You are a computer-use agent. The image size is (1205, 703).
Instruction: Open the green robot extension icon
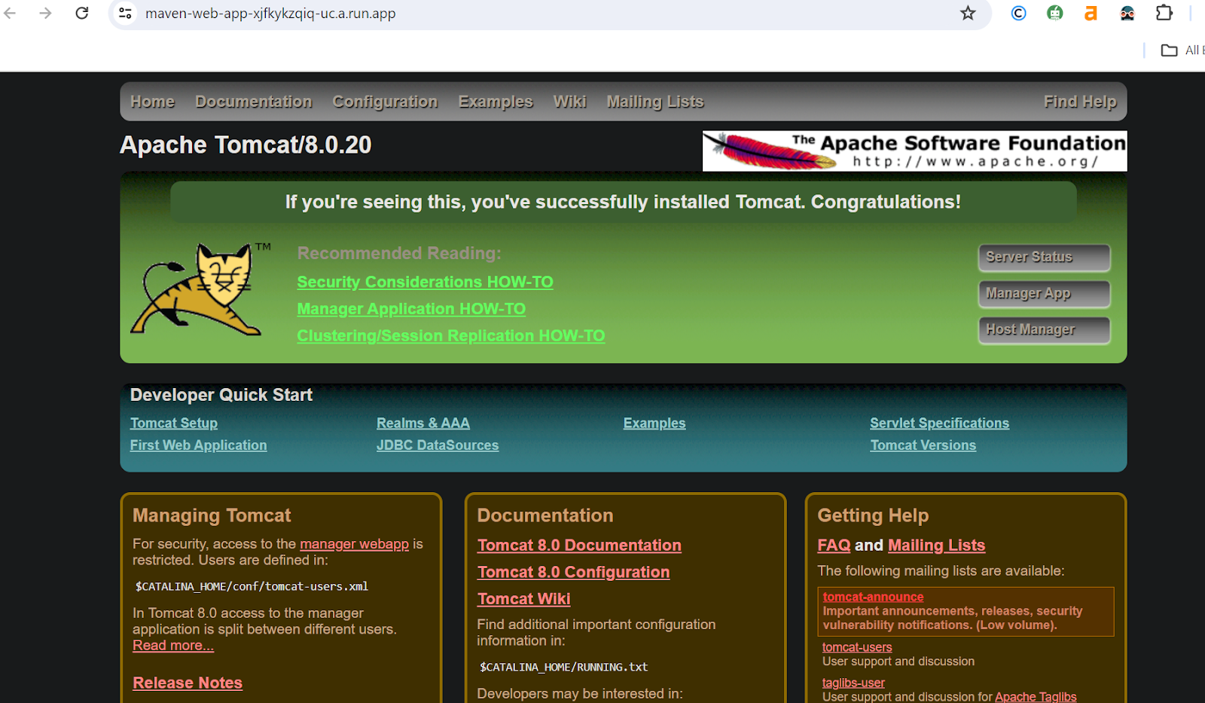[x=1054, y=13]
